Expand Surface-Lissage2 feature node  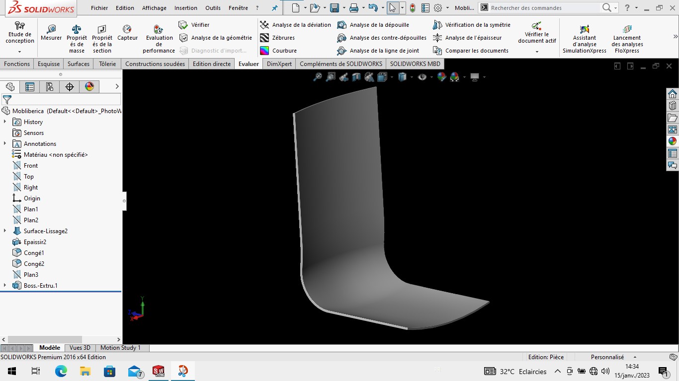click(5, 231)
